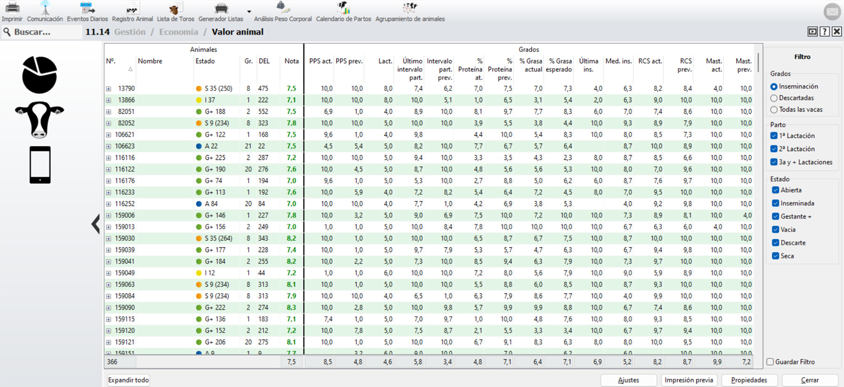Expand row of animal 116122
Viewport: 844px width, 387px height.
[x=108, y=170]
